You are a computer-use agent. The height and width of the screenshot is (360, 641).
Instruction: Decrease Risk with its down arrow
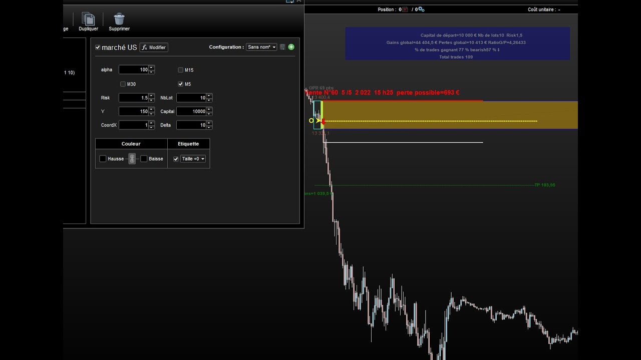[x=152, y=100]
